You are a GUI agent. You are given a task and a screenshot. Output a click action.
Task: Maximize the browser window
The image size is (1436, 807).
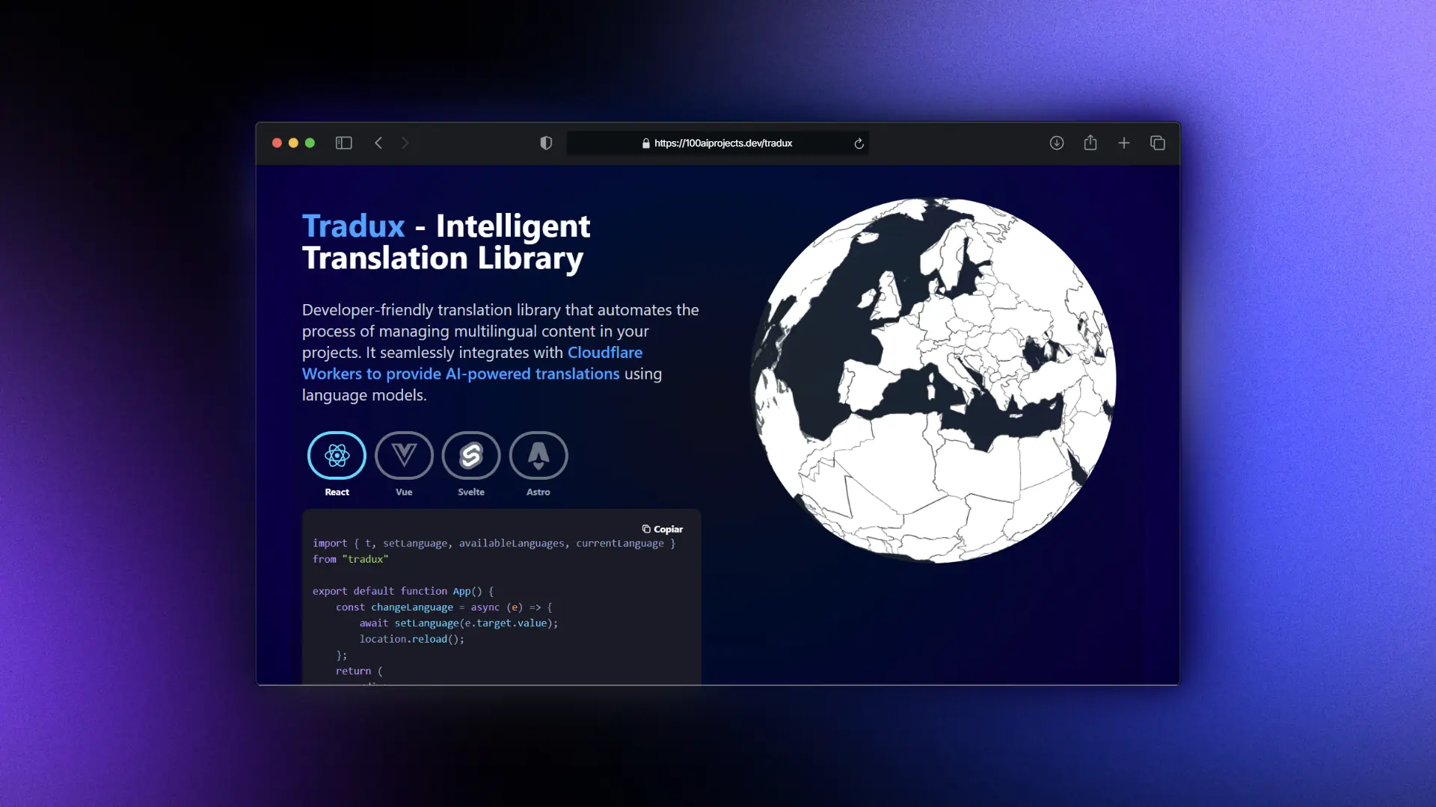tap(310, 143)
